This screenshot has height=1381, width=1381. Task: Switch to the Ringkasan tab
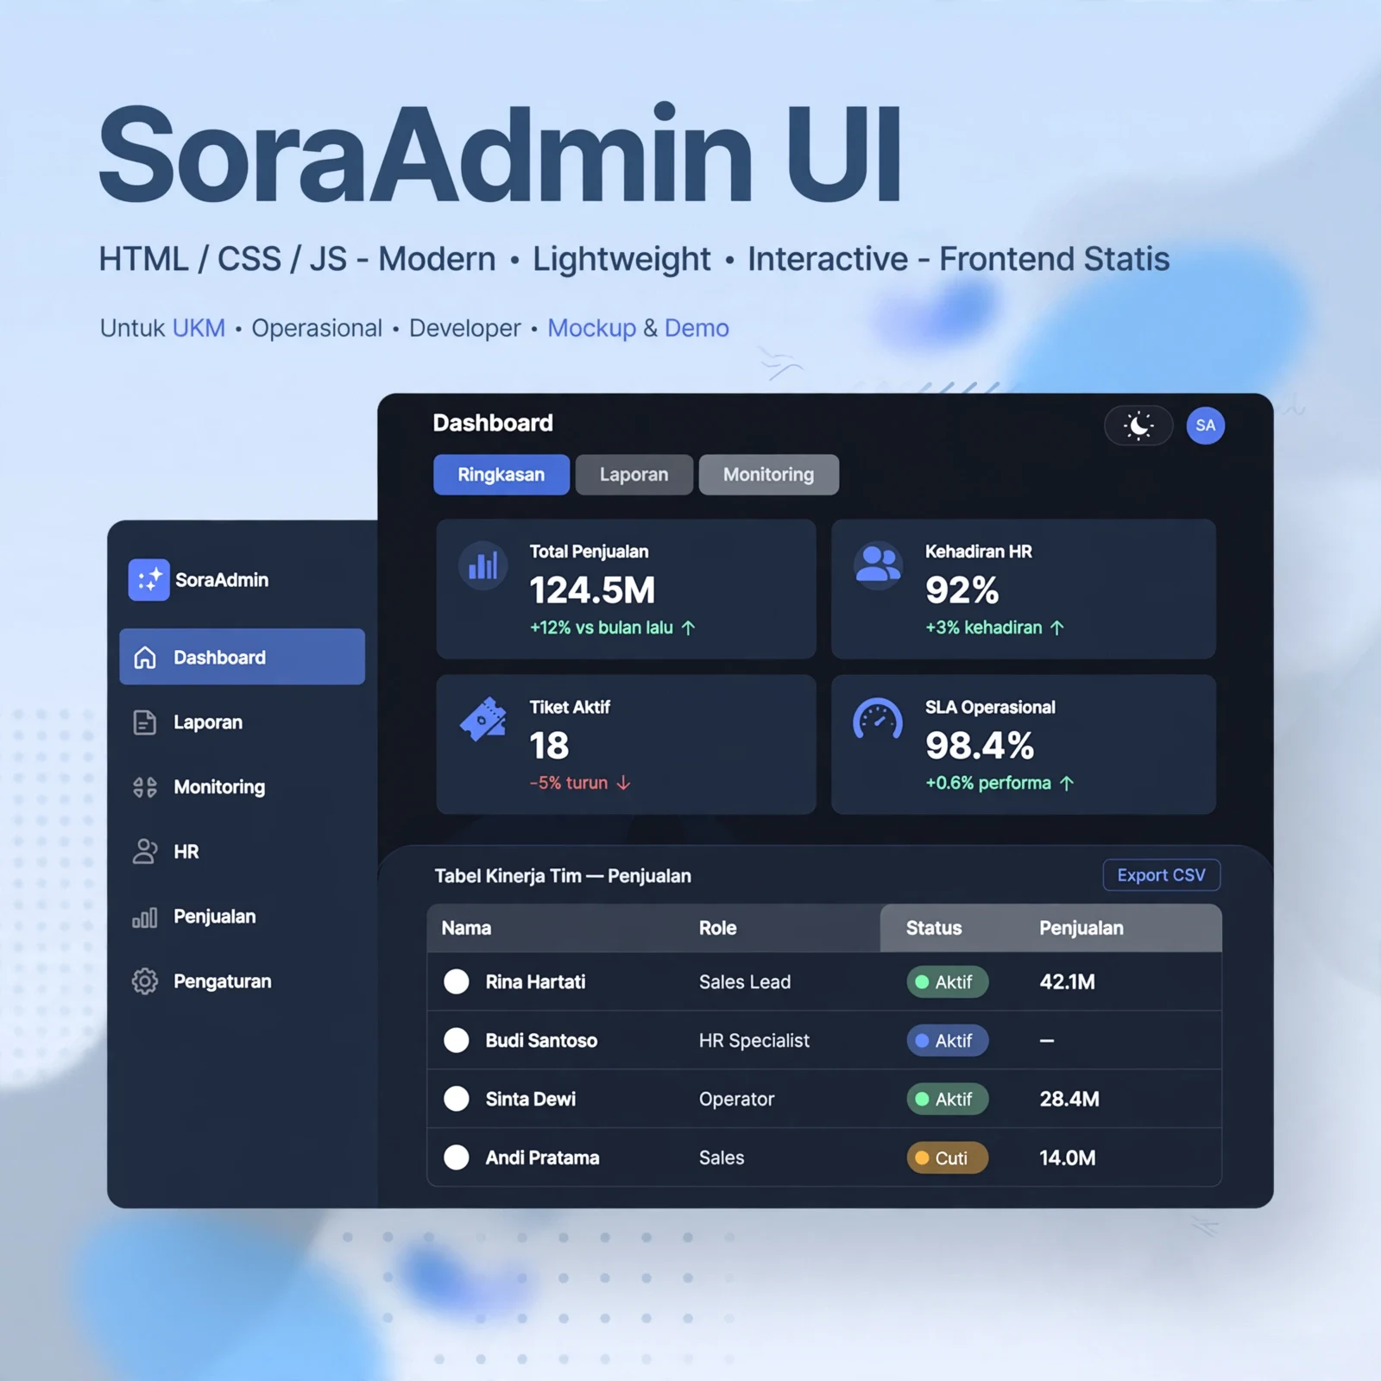[501, 475]
